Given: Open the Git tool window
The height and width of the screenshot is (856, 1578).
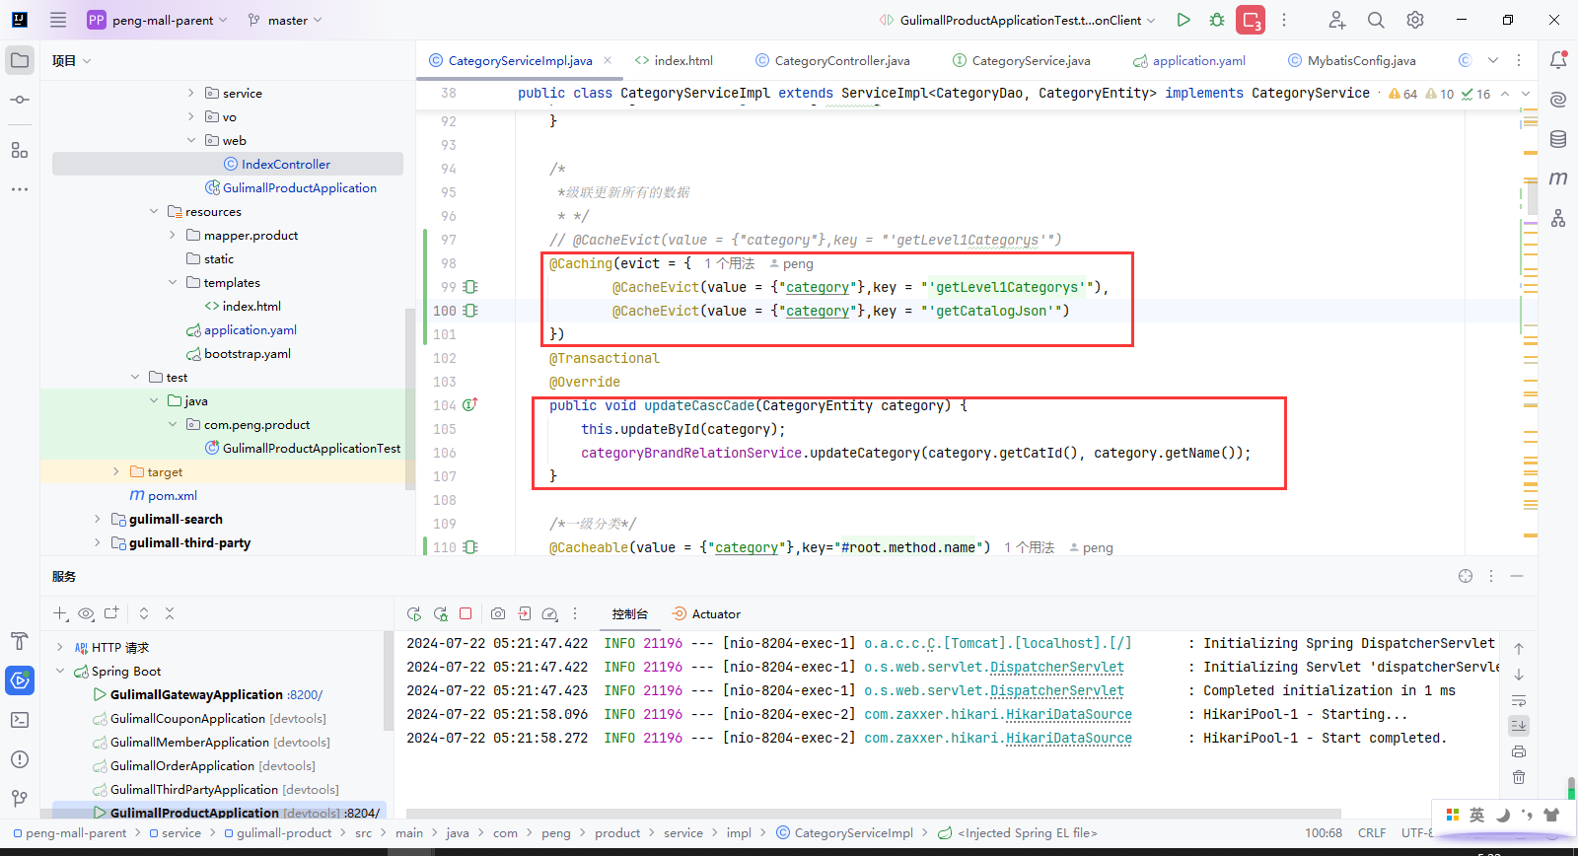Looking at the screenshot, I should (20, 799).
